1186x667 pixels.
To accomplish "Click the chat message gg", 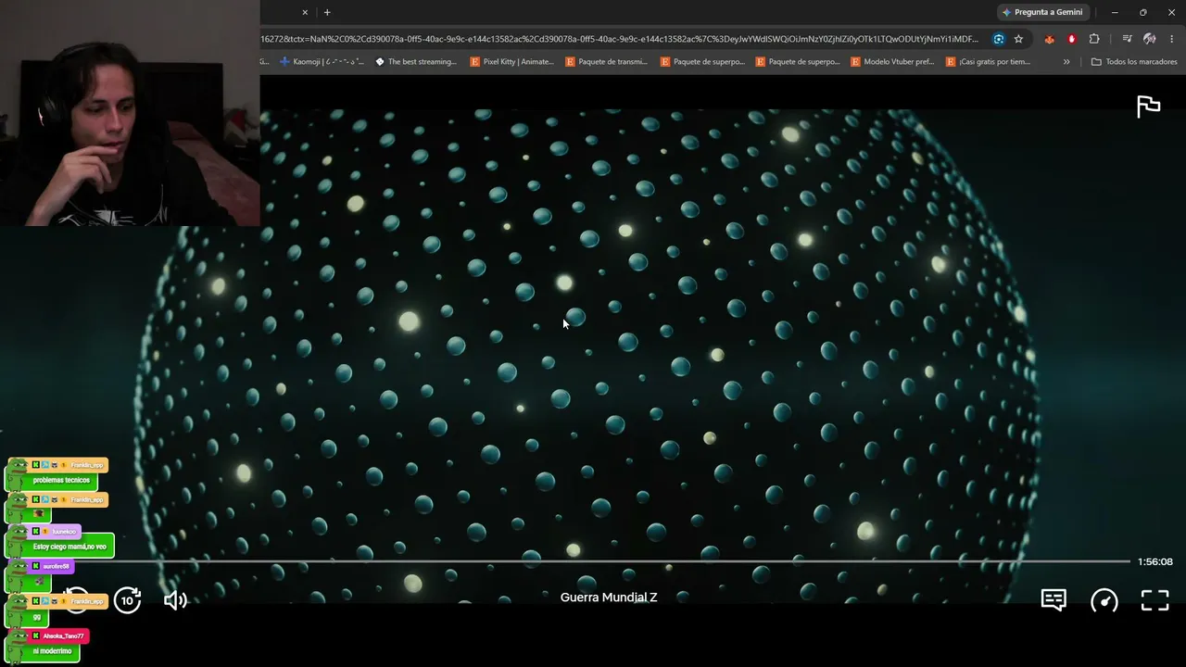I will [x=37, y=617].
